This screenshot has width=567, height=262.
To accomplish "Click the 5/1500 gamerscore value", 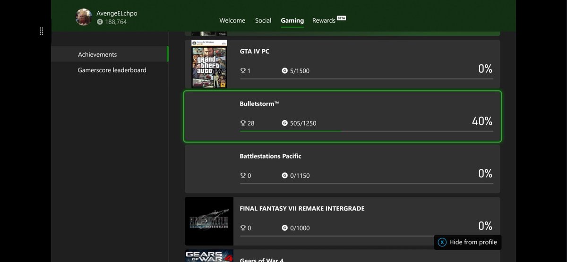I will click(x=300, y=71).
